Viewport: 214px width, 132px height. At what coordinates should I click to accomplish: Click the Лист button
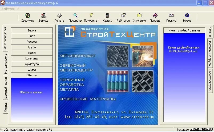pos(32,36)
